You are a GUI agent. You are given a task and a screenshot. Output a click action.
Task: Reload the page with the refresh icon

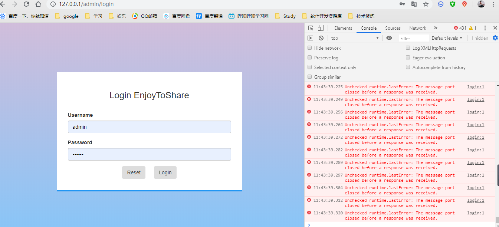(26, 4)
